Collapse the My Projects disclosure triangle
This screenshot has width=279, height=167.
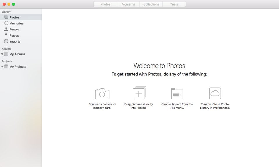click(x=2, y=67)
